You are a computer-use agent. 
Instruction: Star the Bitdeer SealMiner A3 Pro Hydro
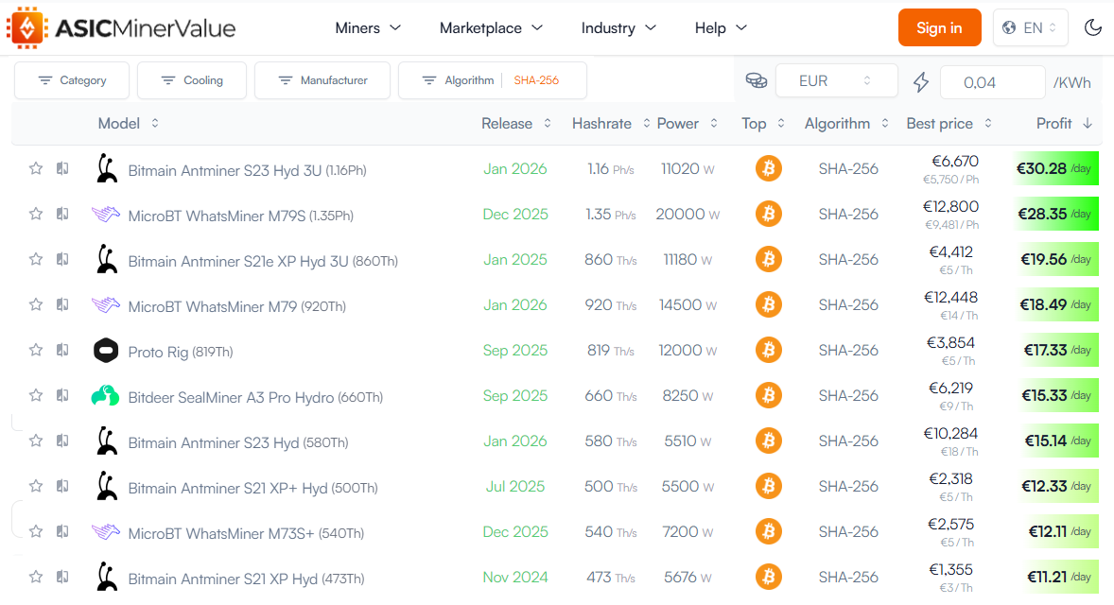coord(36,395)
